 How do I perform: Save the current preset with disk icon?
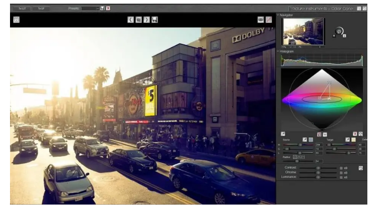102,8
